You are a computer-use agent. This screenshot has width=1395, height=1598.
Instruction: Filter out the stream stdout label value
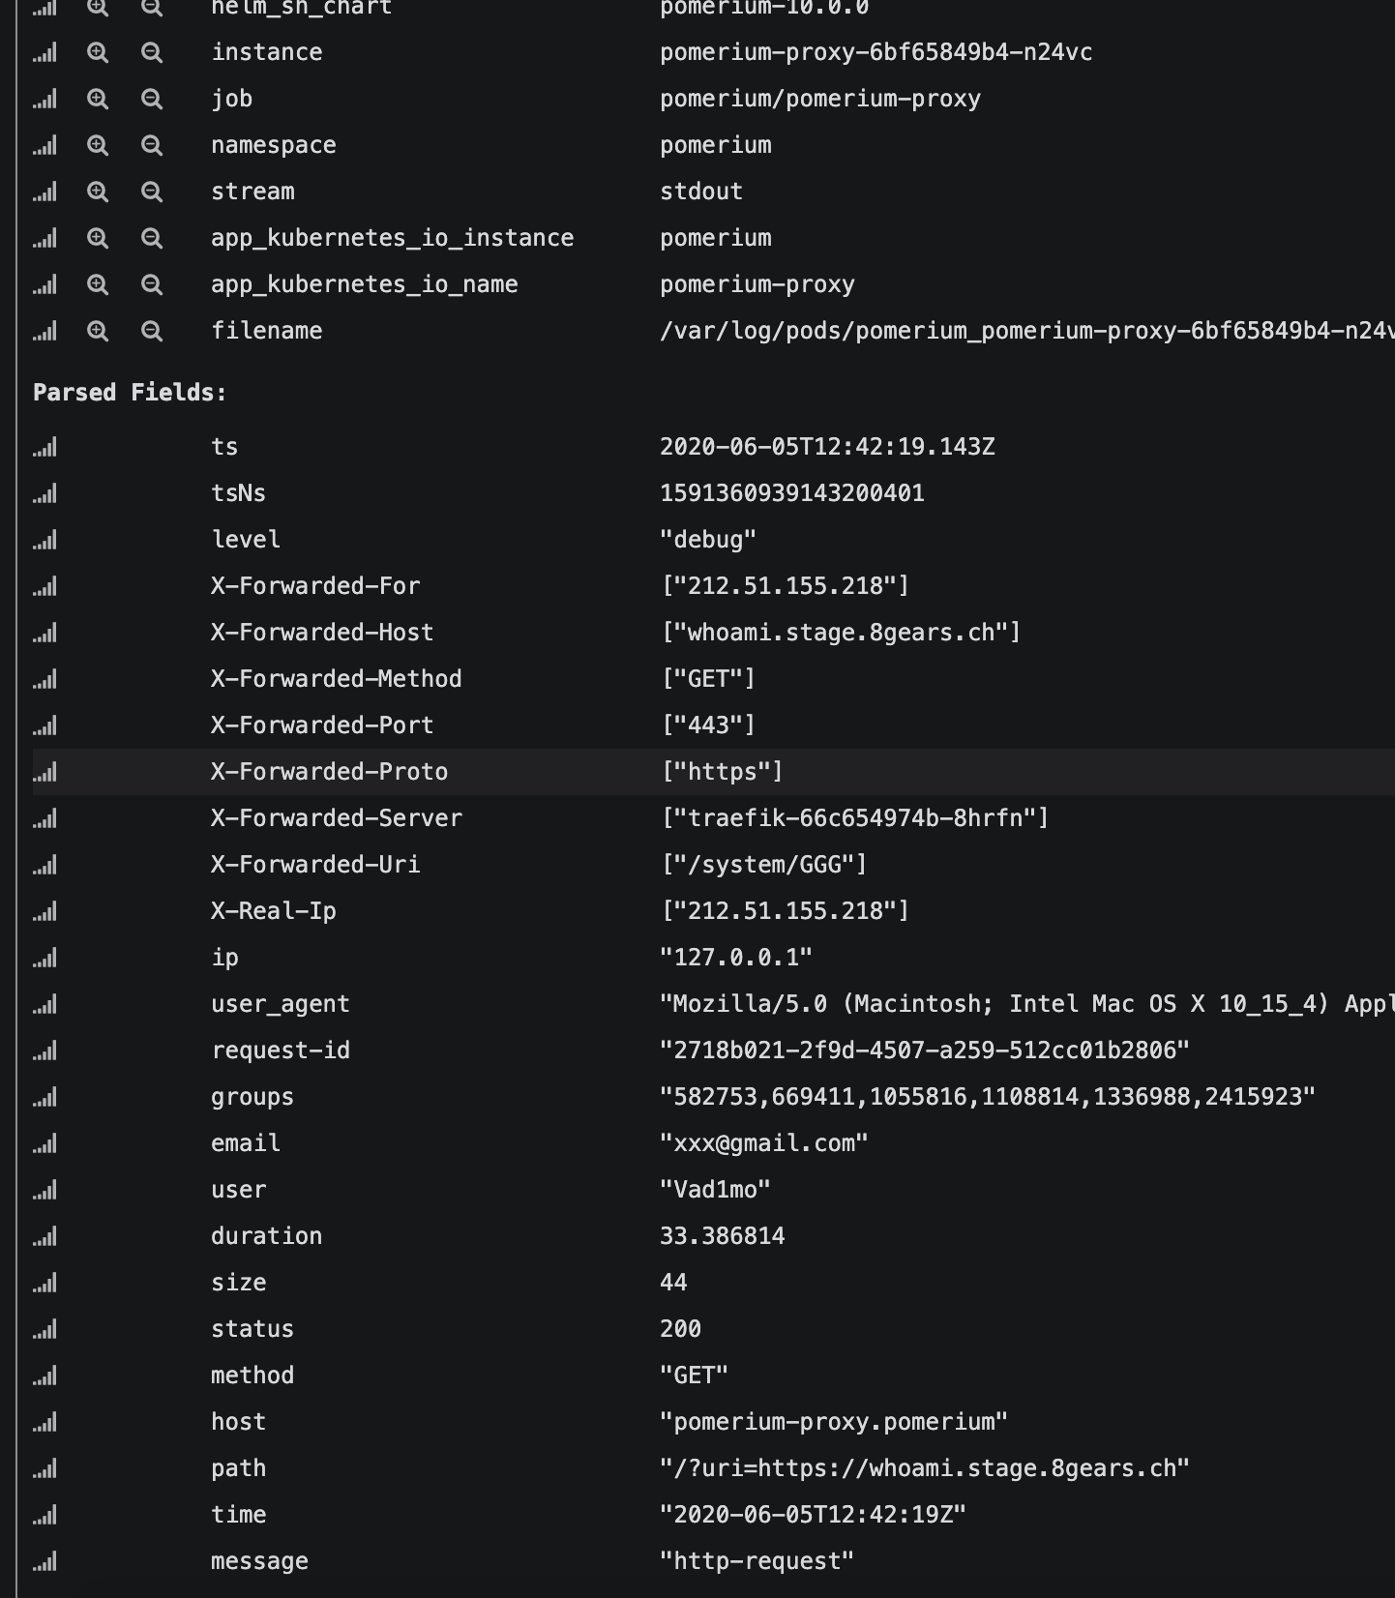point(151,192)
